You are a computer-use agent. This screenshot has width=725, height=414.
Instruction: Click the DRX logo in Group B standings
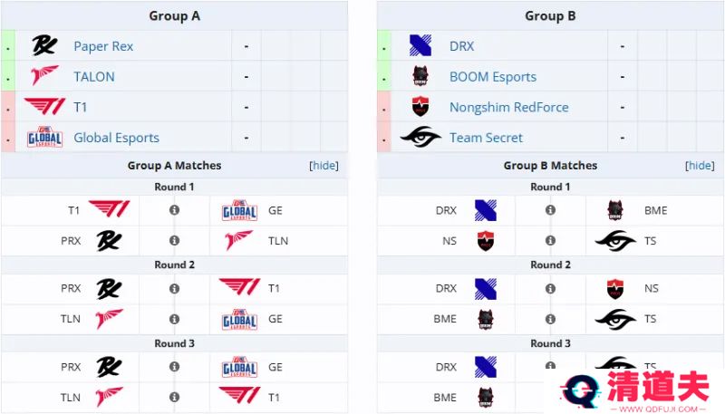420,45
